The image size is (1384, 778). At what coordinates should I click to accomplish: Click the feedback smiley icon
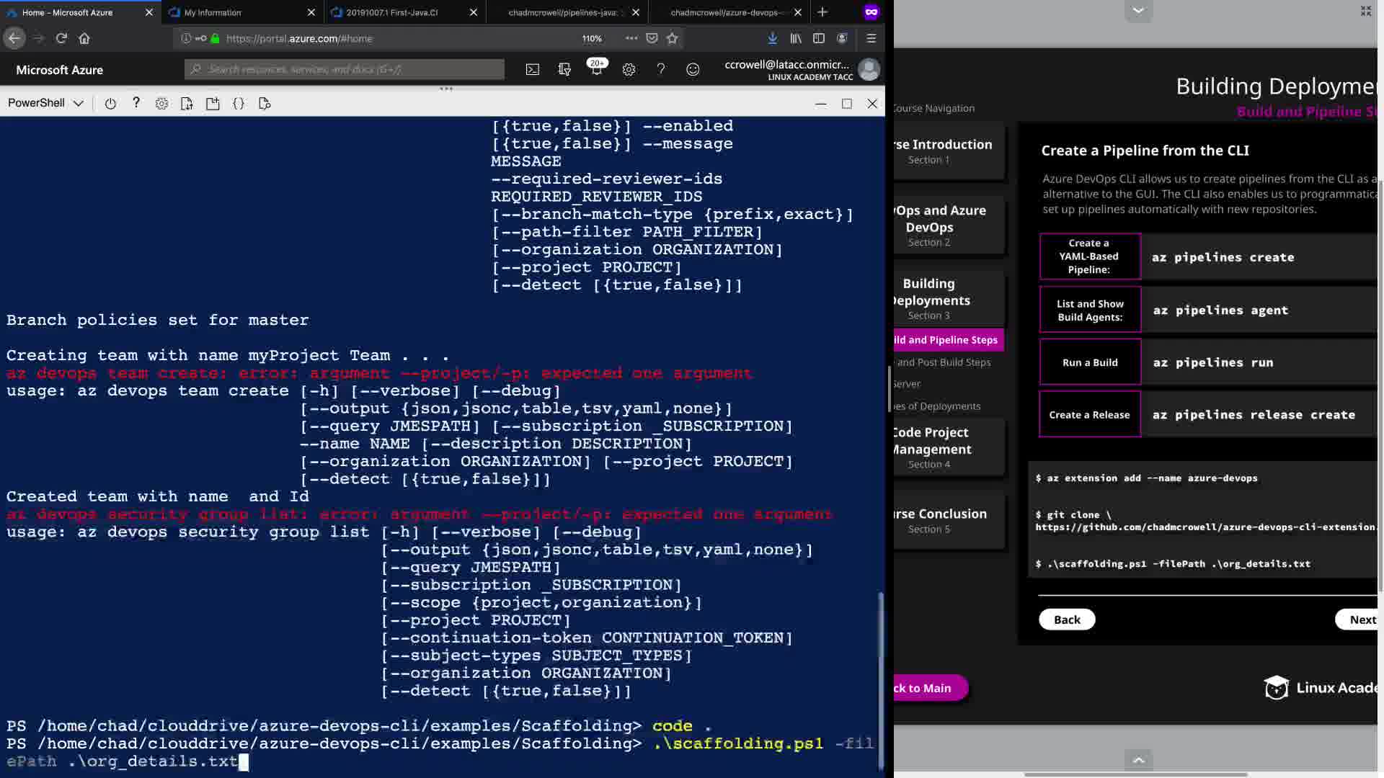[x=693, y=70]
